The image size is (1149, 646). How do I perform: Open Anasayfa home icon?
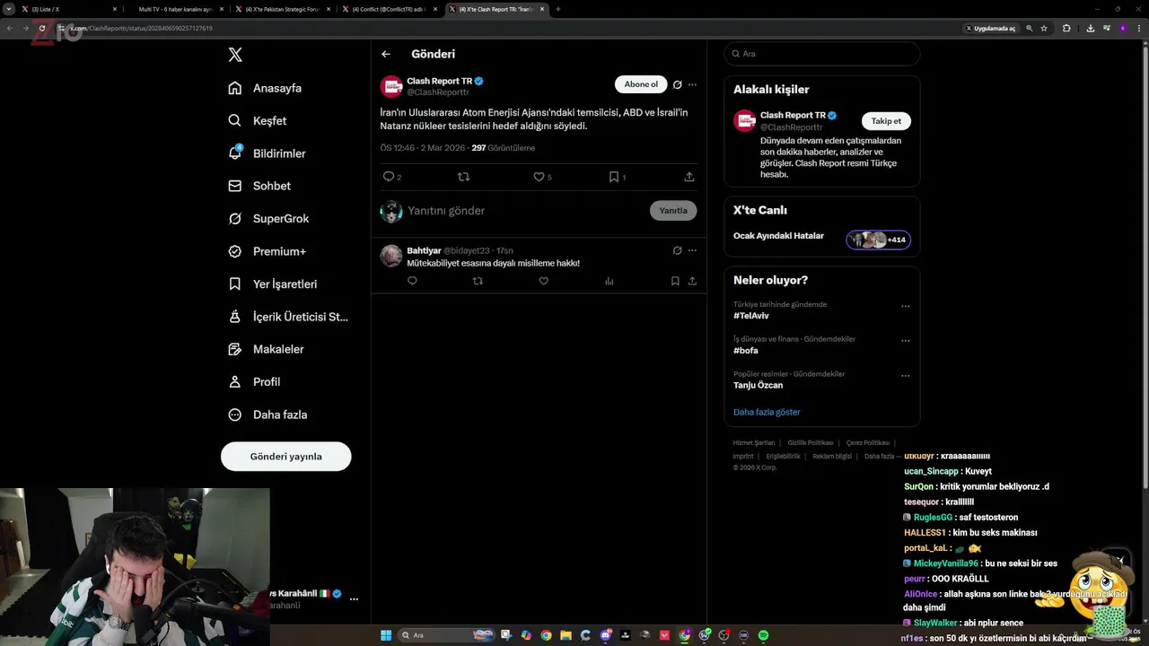tap(235, 88)
